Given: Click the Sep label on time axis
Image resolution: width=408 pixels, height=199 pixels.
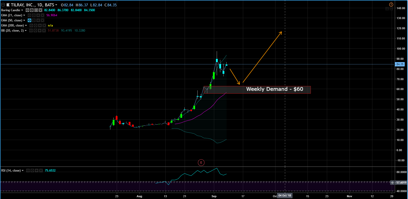Looking at the screenshot, I should (214, 196).
